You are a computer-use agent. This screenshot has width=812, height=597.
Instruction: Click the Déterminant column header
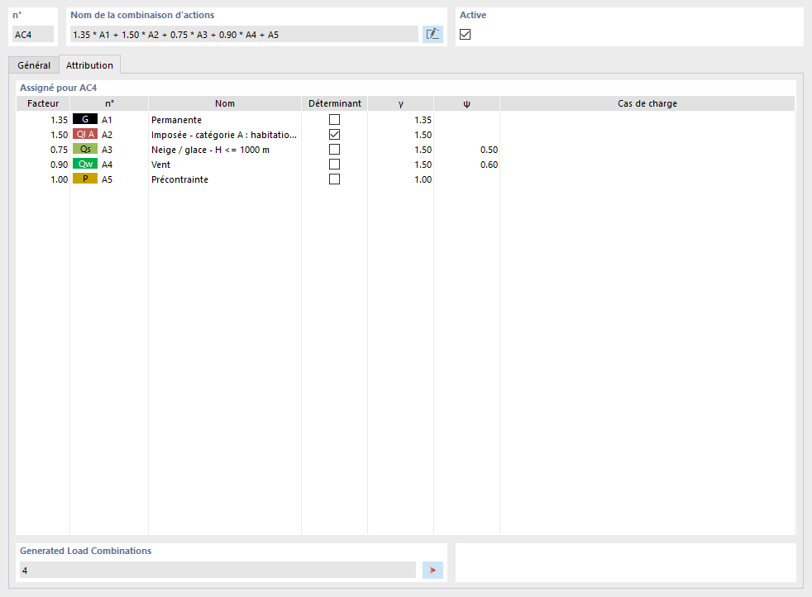tap(334, 103)
